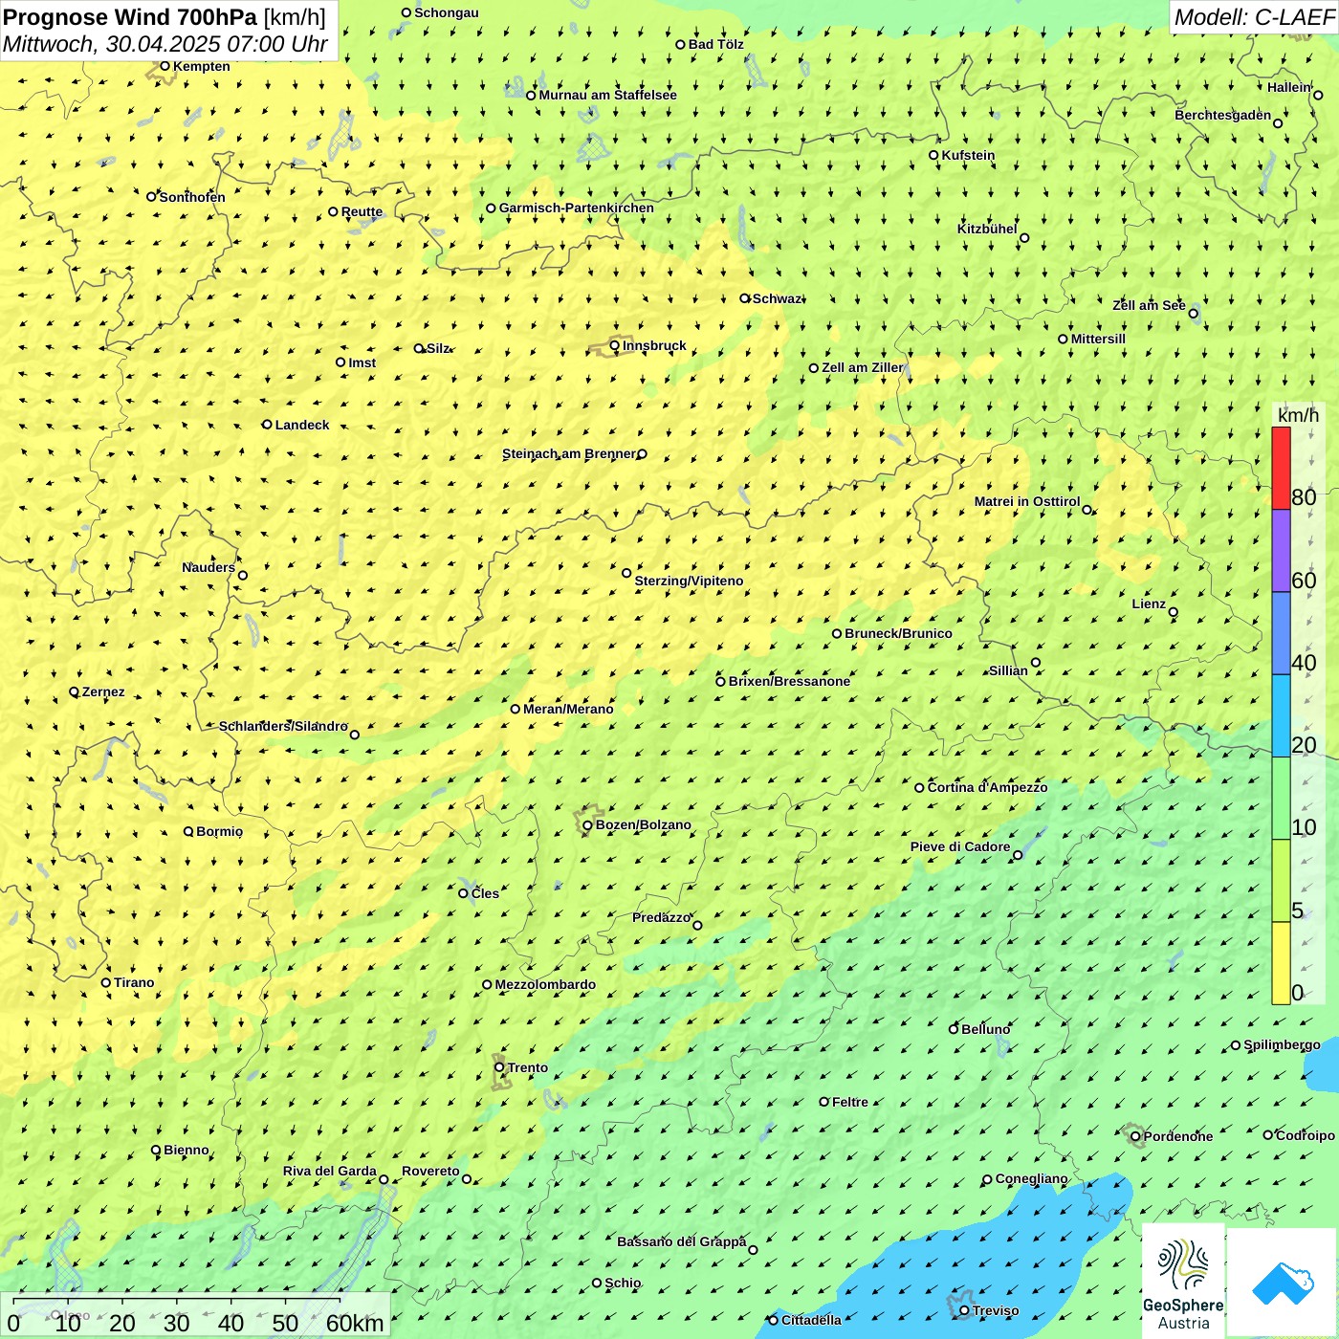Click the 'Schlanders/Silandro' label
Screen dimensions: 1339x1339
tap(283, 726)
